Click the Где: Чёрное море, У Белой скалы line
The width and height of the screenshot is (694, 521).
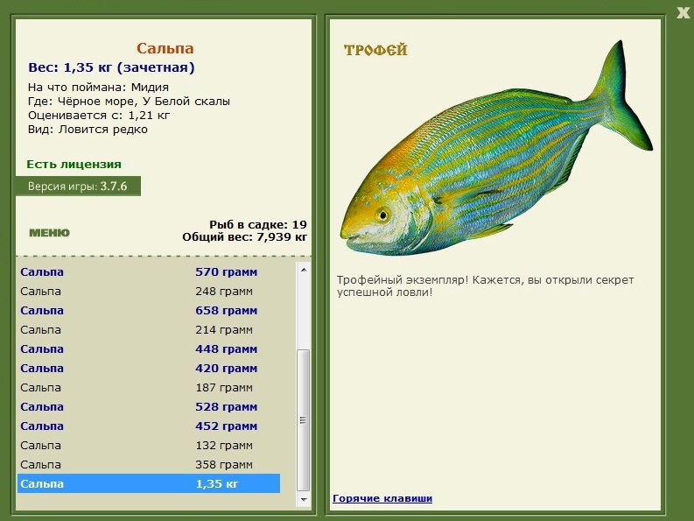click(x=129, y=102)
